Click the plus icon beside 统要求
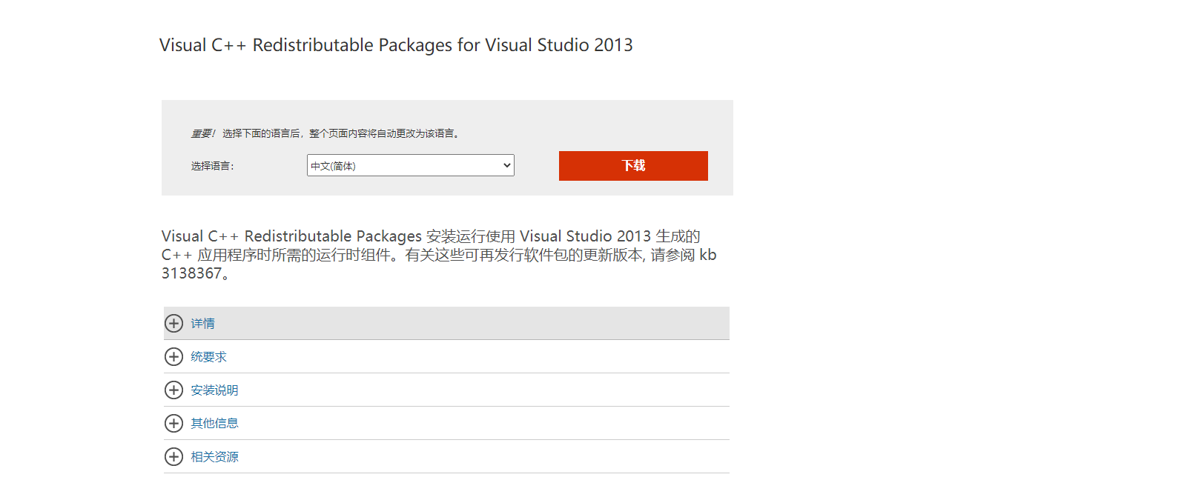 (173, 356)
